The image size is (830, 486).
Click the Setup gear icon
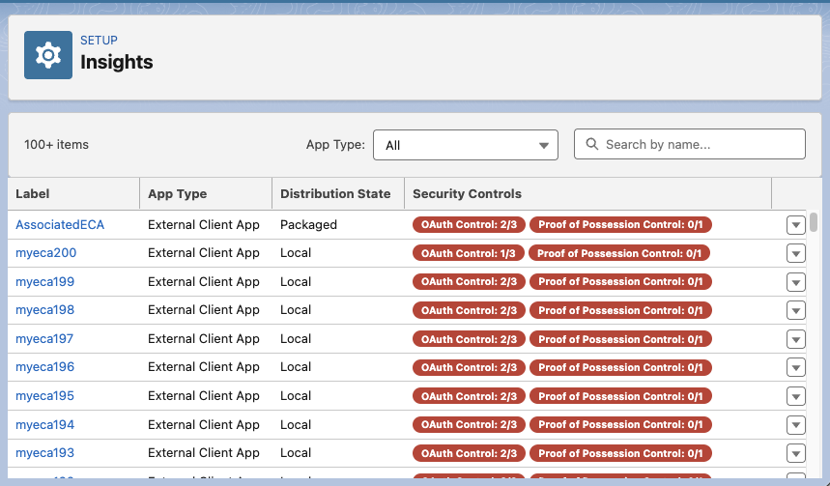(x=48, y=55)
